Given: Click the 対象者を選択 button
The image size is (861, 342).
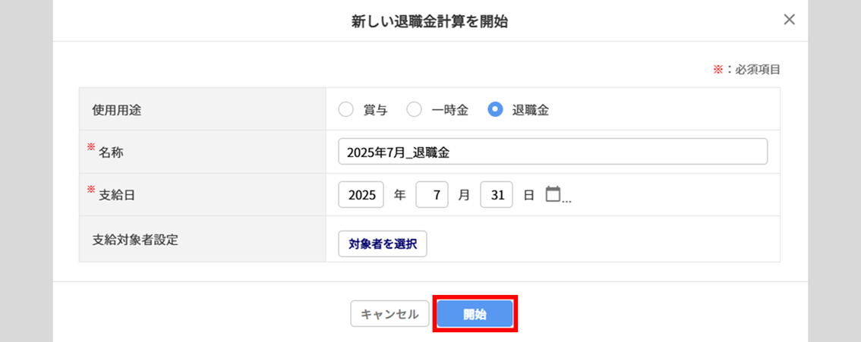Looking at the screenshot, I should [383, 244].
